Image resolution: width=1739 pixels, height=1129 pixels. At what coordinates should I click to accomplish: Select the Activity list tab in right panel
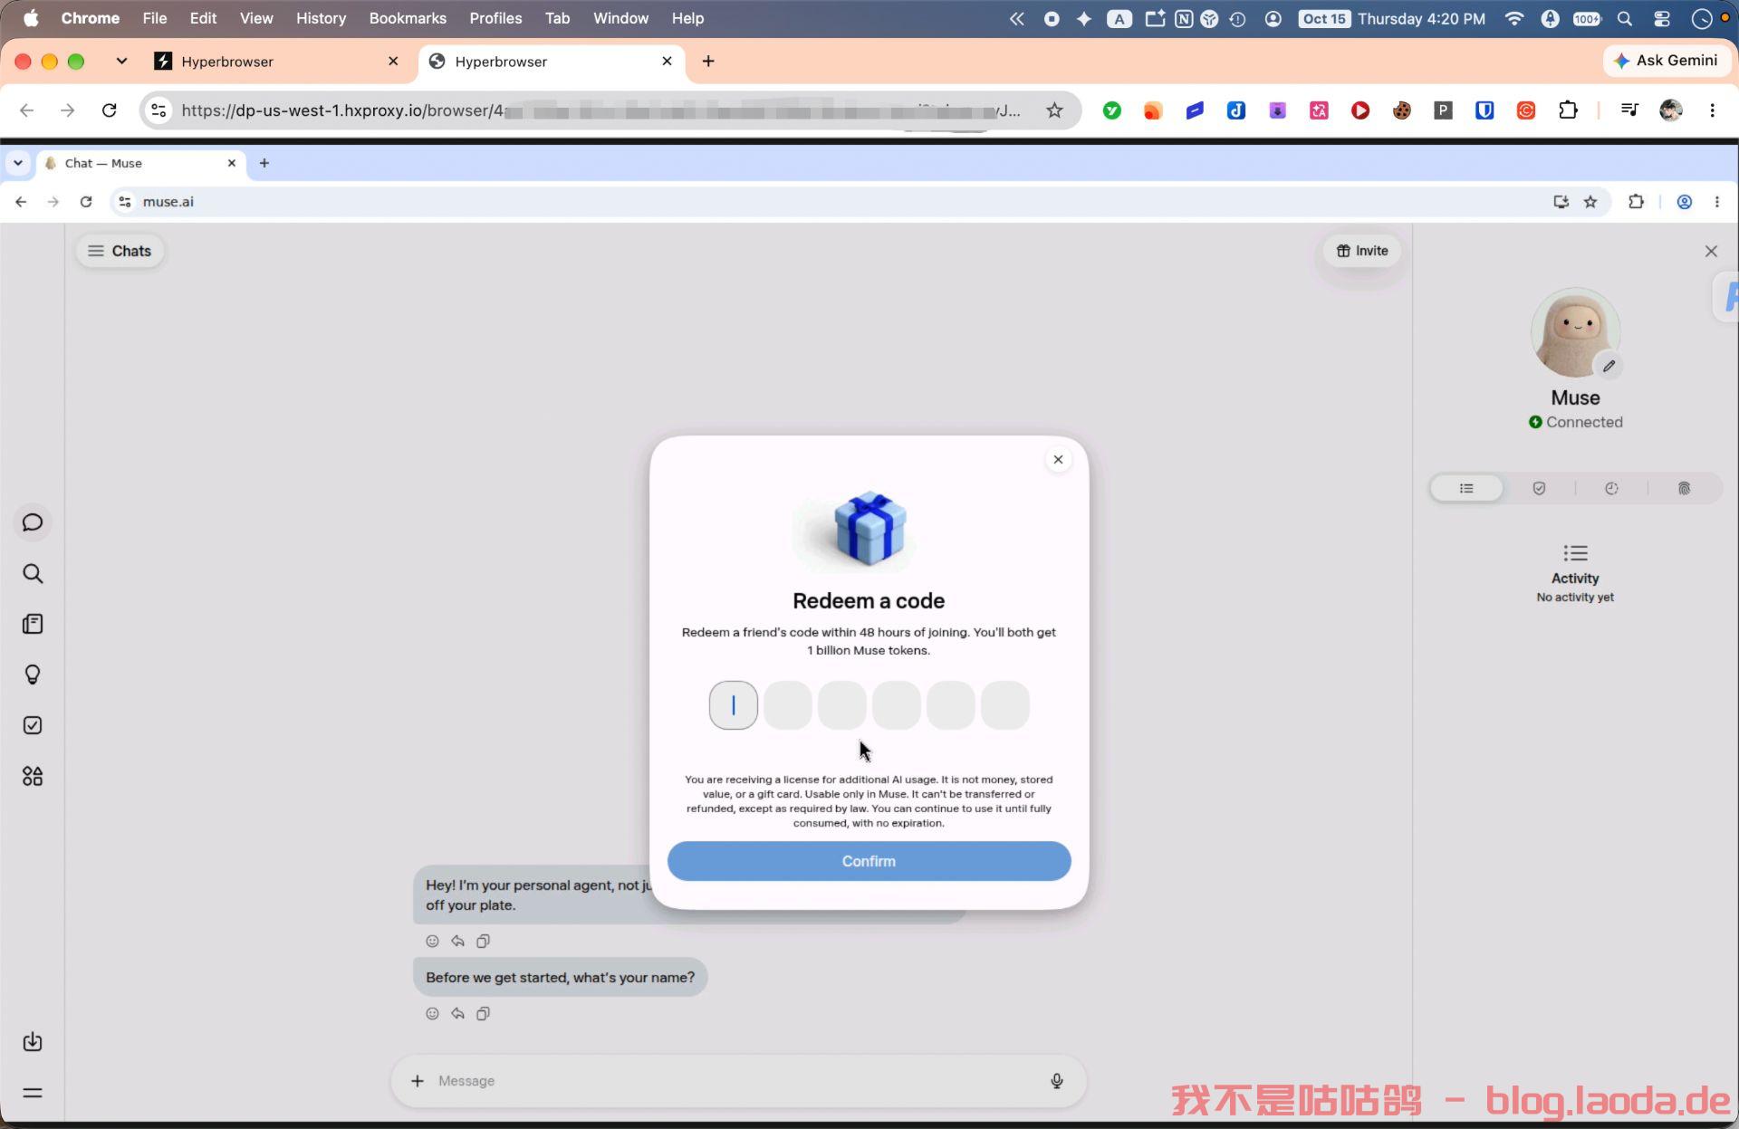[x=1466, y=488]
